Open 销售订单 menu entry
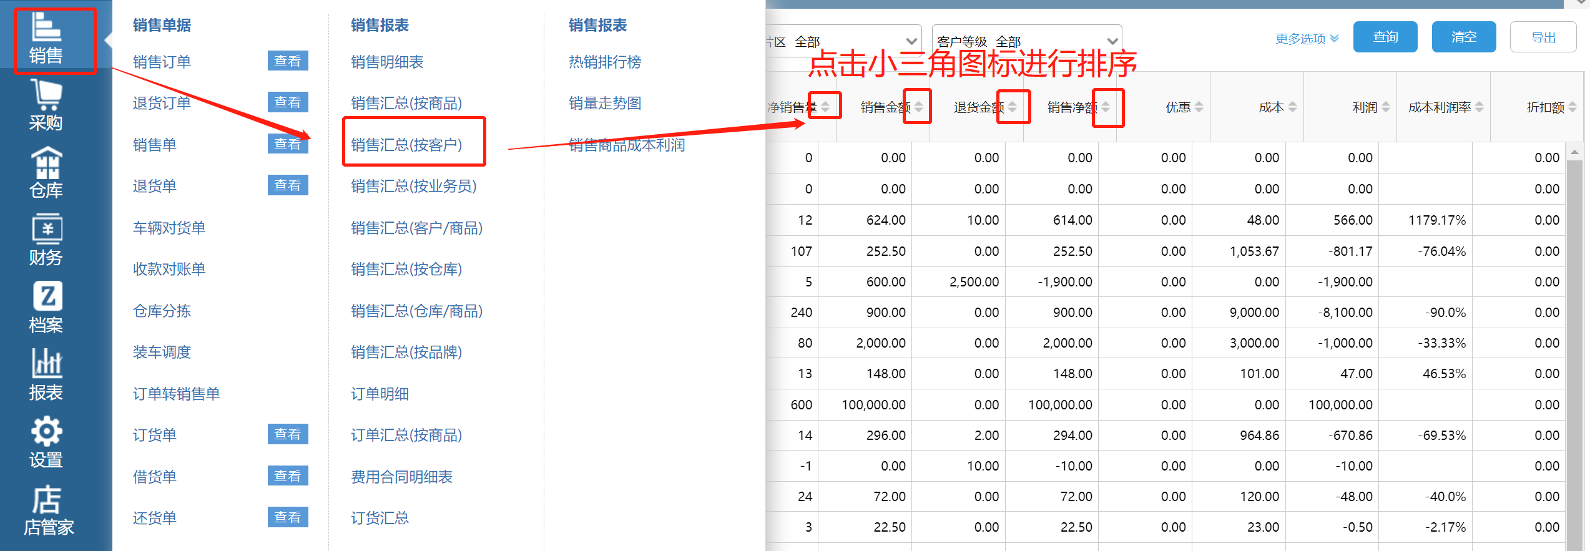1590x551 pixels. pyautogui.click(x=162, y=62)
